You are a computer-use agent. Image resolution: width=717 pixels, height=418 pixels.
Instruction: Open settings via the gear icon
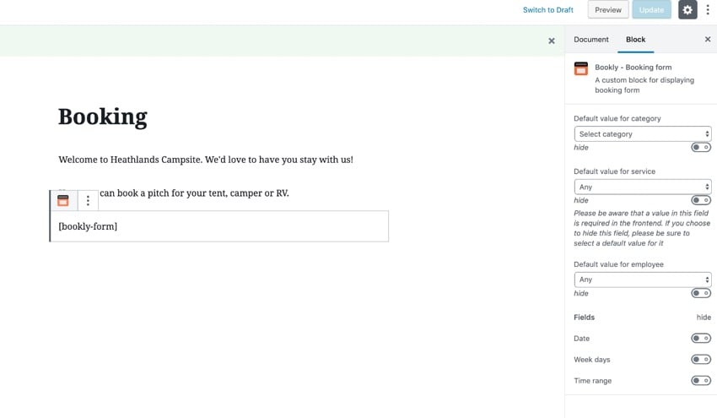click(687, 9)
